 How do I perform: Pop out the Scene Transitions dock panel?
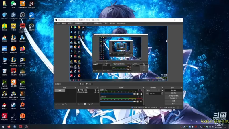click(162, 88)
